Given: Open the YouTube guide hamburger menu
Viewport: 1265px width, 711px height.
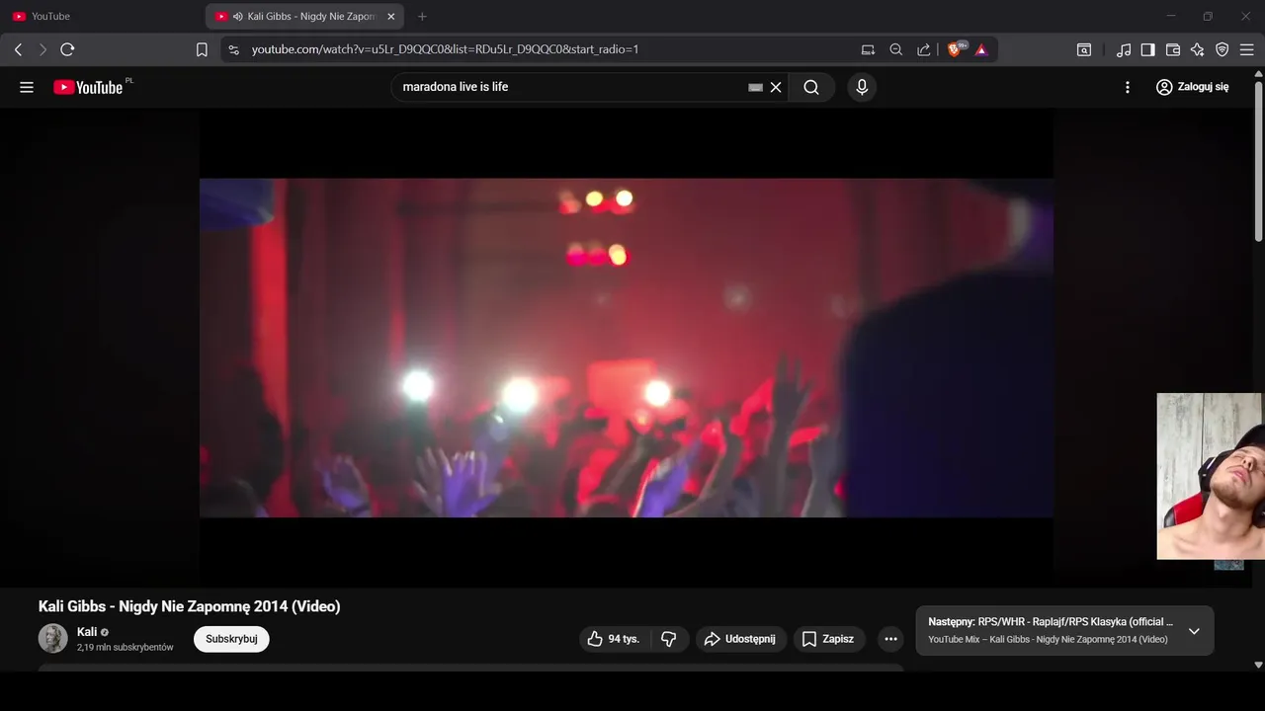Looking at the screenshot, I should [x=27, y=87].
